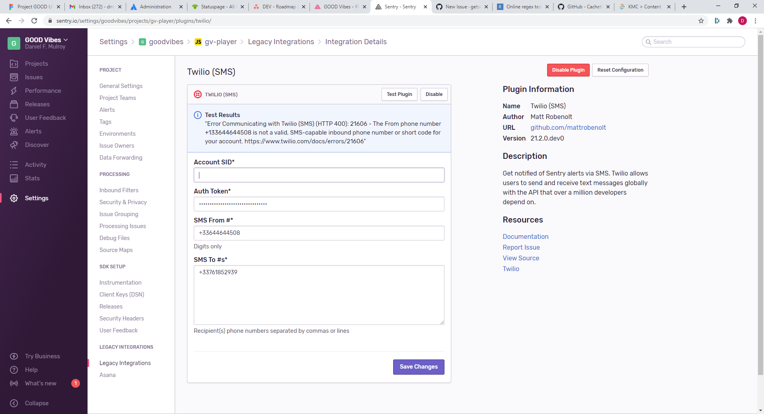Select Asana under Legacy Integrations
The image size is (764, 414).
click(107, 375)
